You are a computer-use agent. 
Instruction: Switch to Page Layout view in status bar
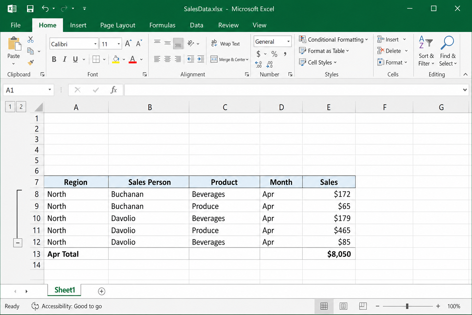point(344,306)
